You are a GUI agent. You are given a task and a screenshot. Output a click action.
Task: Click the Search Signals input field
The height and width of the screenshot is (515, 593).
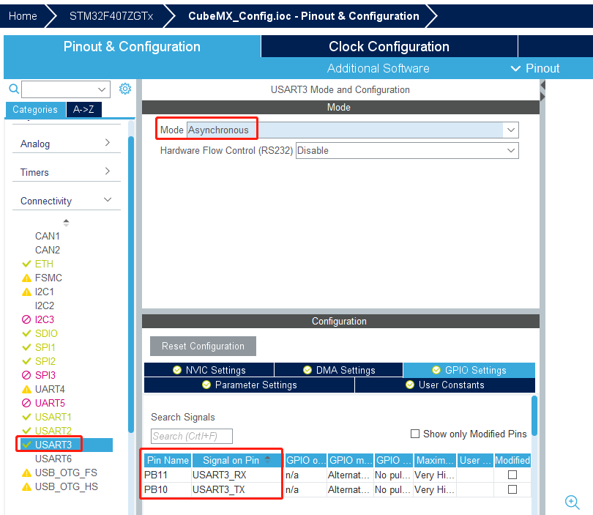pos(191,437)
